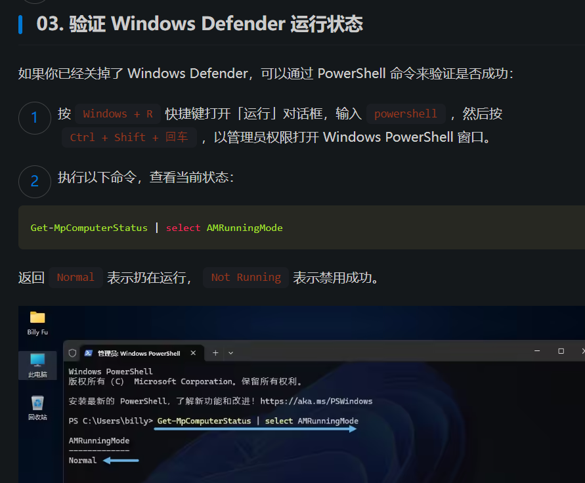The height and width of the screenshot is (483, 585).
Task: Click the administrator shield icon in terminal title bar
Action: 73,353
